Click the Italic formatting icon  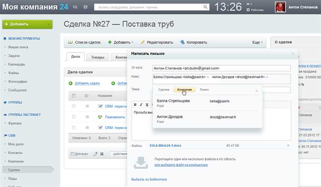[x=141, y=105]
